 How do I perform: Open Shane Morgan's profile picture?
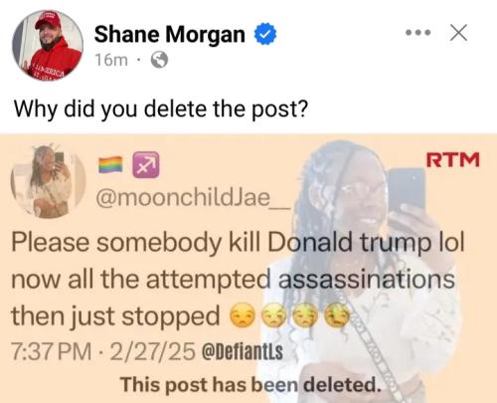tap(48, 45)
